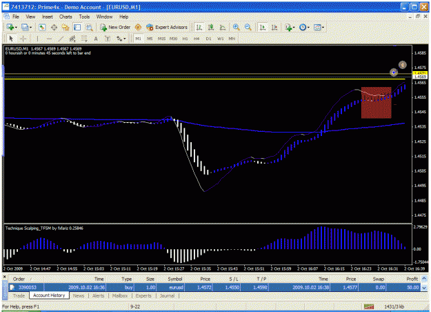Open the Window menu
The height and width of the screenshot is (312, 431).
[104, 17]
